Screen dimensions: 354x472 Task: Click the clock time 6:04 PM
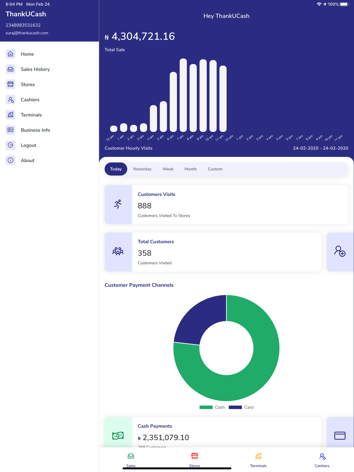[14, 4]
